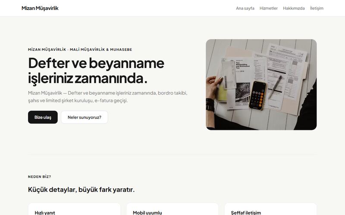
Task: Click the NEDEN BİZ? section label
Action: point(39,177)
